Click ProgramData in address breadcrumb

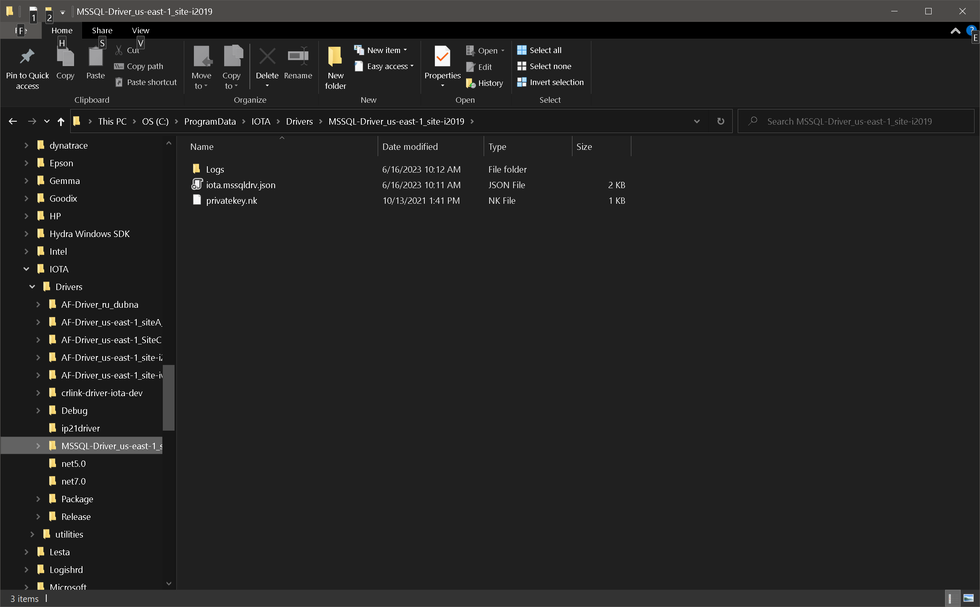pos(210,121)
